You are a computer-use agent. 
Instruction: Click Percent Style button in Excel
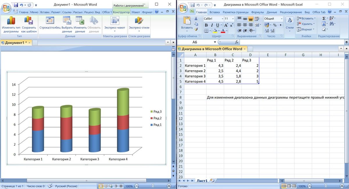[x=275, y=25]
